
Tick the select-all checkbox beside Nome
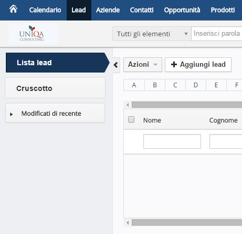click(131, 119)
